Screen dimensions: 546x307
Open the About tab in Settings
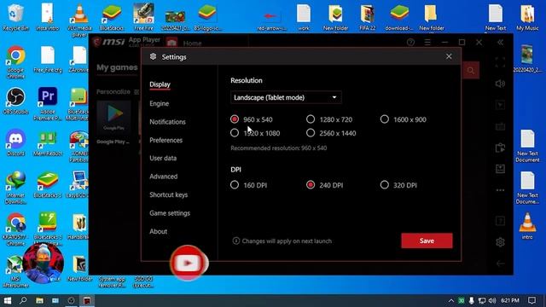point(158,231)
